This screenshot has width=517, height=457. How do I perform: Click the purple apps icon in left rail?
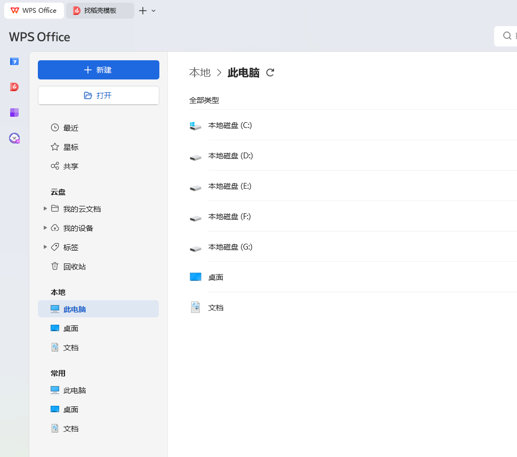point(14,113)
